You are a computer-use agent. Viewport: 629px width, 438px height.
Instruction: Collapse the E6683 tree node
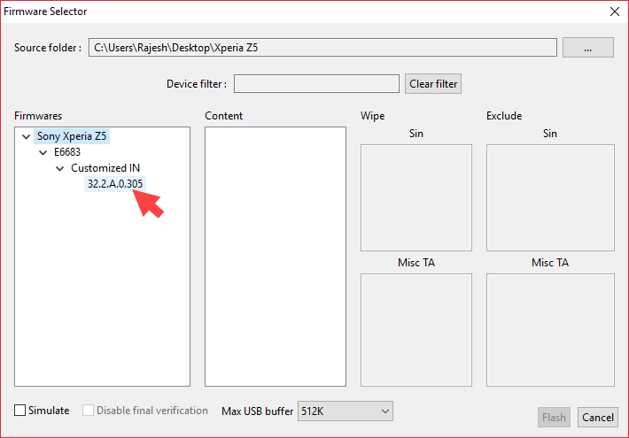[43, 153]
